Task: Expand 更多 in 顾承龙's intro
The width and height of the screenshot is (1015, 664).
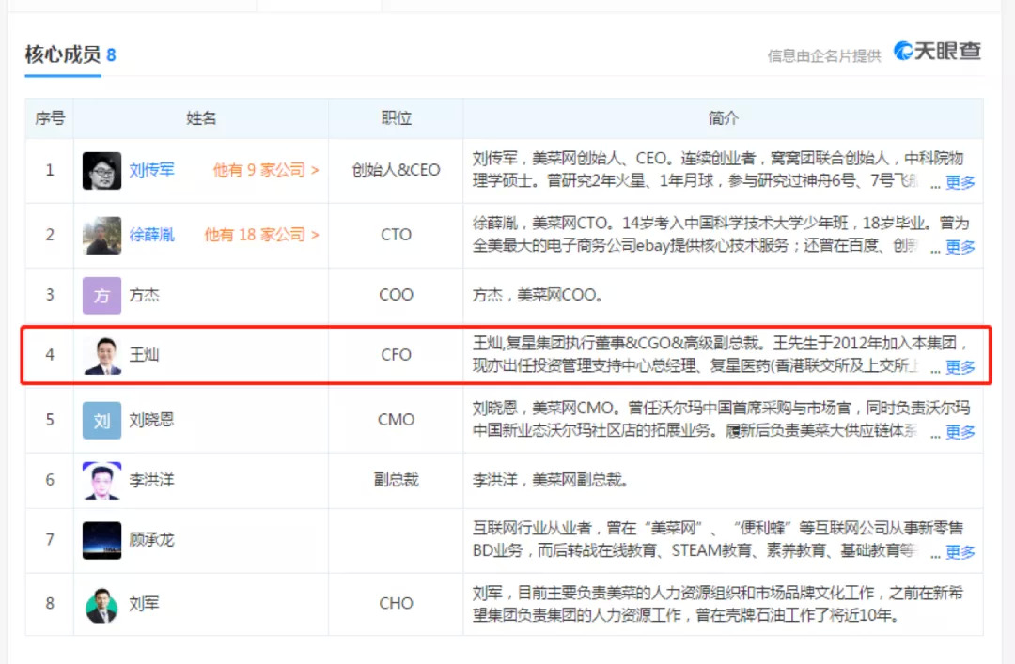Action: click(960, 552)
